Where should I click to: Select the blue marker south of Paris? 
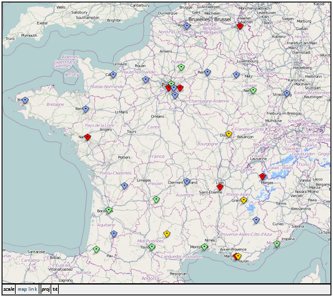pos(175,95)
